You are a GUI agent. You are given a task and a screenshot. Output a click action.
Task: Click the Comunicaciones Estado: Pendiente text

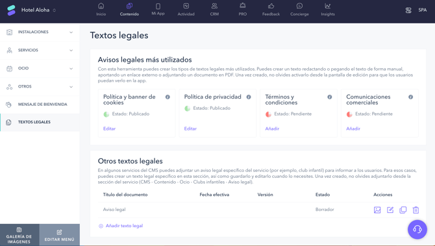(x=374, y=114)
